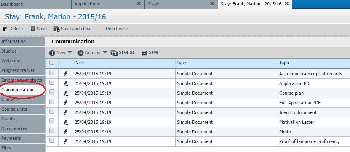Image resolution: width=350 pixels, height=152 pixels.
Task: Click the Deactivate button
Action: coord(117,29)
